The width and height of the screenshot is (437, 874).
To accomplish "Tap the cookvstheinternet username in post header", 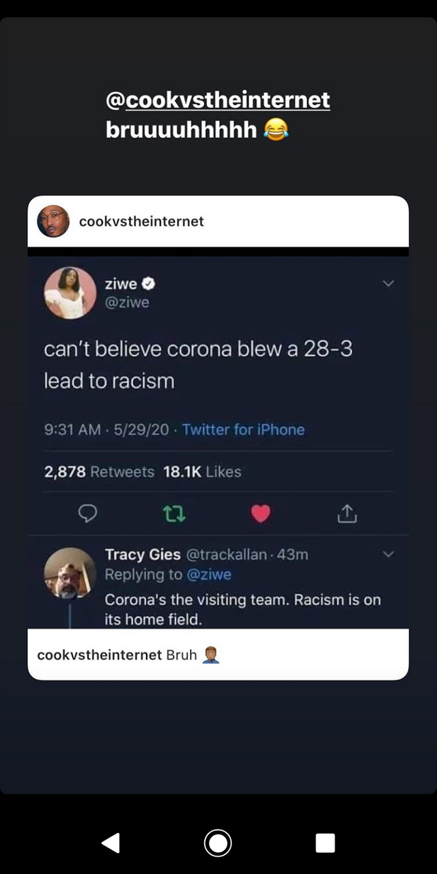I will [x=141, y=221].
